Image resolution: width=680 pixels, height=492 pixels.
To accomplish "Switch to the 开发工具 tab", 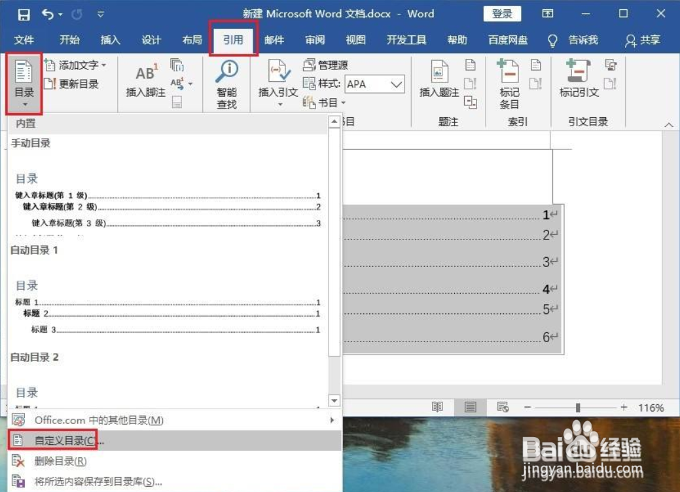I will pos(406,41).
